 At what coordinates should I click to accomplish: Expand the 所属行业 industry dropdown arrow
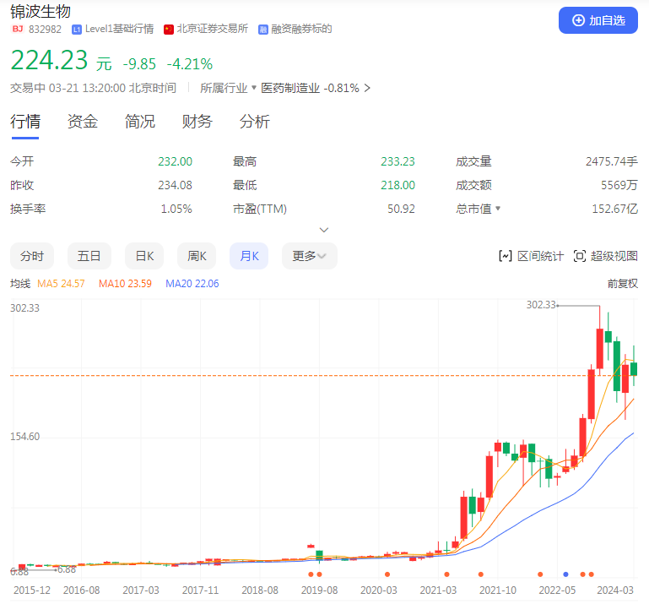click(x=254, y=88)
